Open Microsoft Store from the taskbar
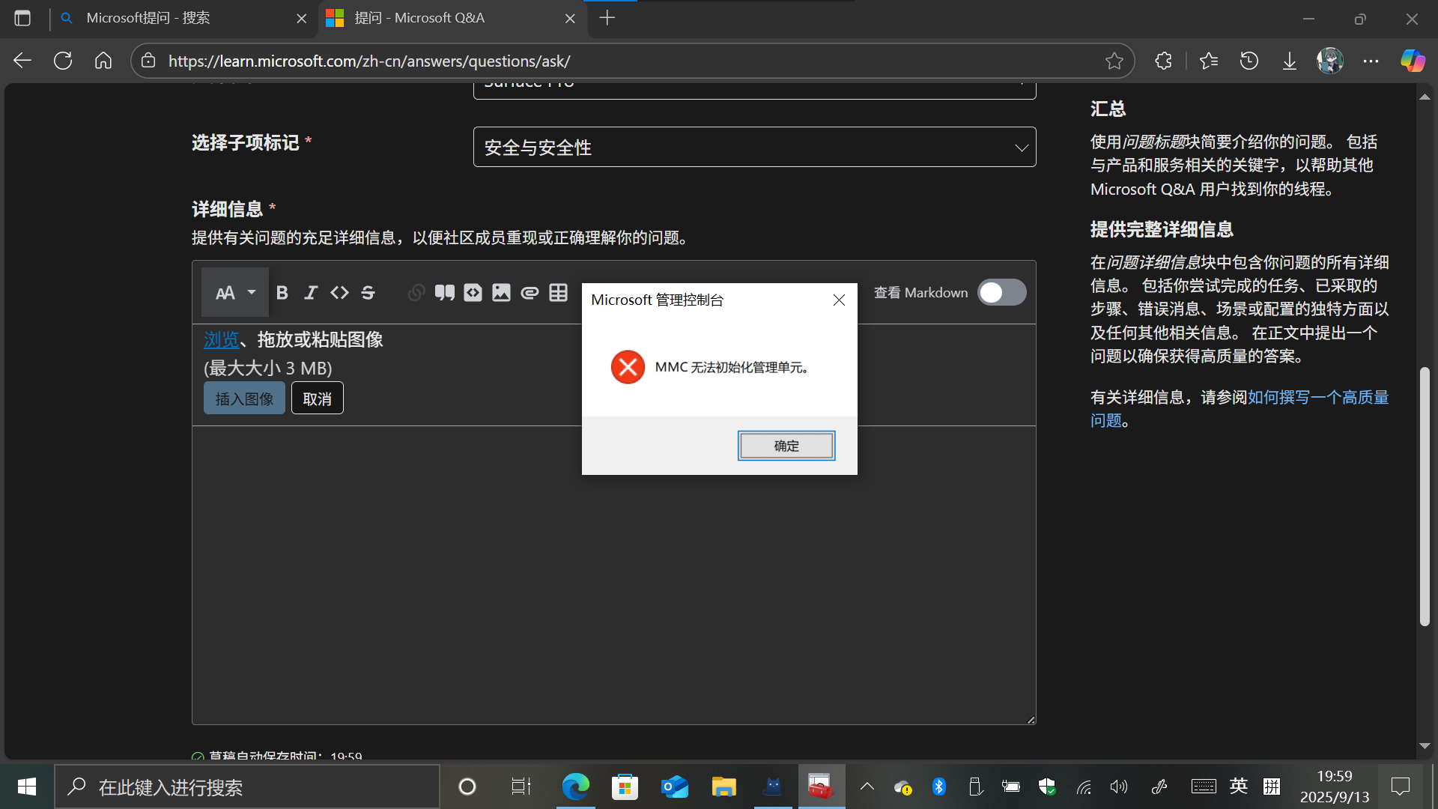The image size is (1438, 809). pyautogui.click(x=625, y=787)
